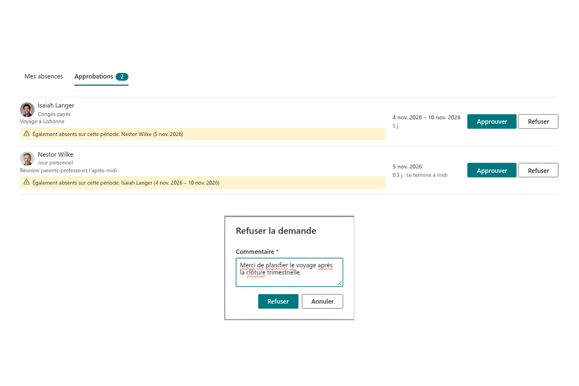Click the Réunion parents-professeurs reason text
The height and width of the screenshot is (386, 579).
click(x=68, y=170)
